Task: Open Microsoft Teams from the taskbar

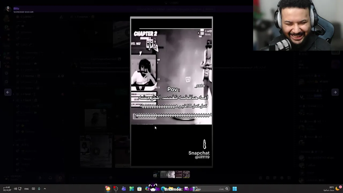Action: (124, 189)
